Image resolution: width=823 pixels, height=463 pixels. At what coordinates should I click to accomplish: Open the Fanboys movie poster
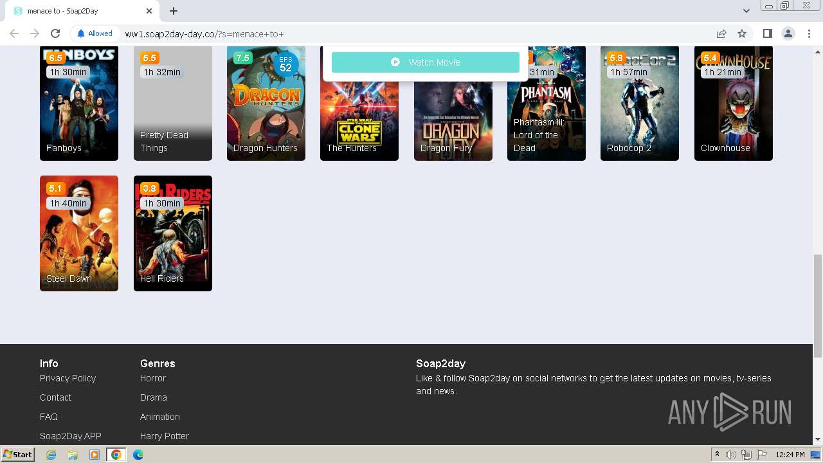click(x=79, y=103)
